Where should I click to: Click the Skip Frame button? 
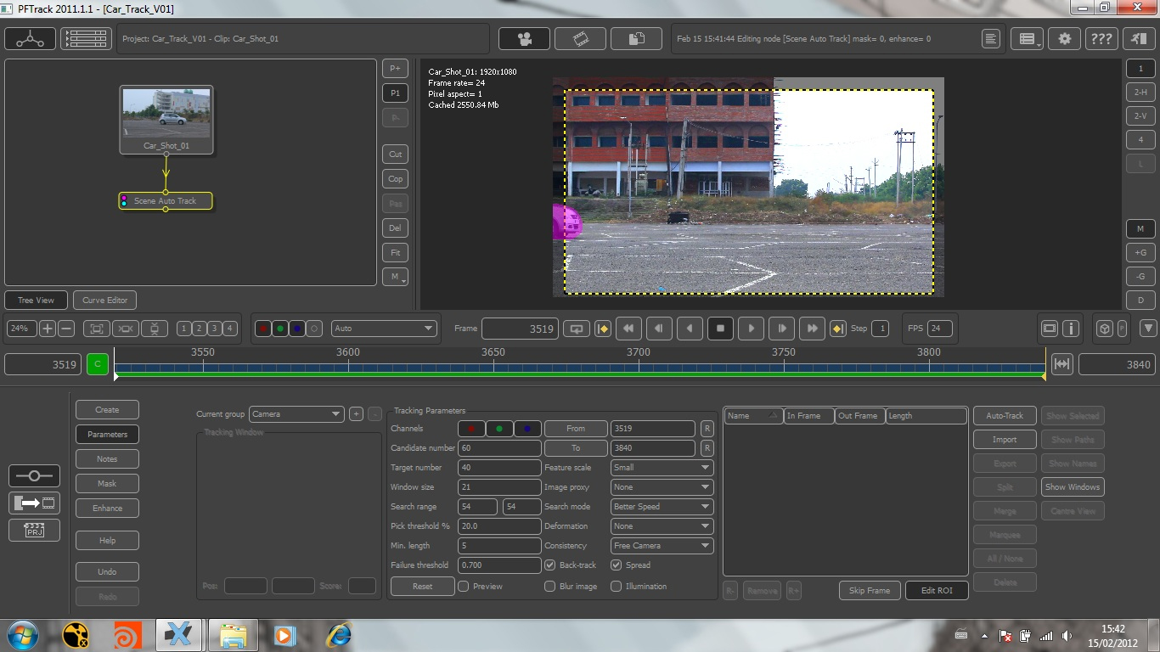(870, 590)
